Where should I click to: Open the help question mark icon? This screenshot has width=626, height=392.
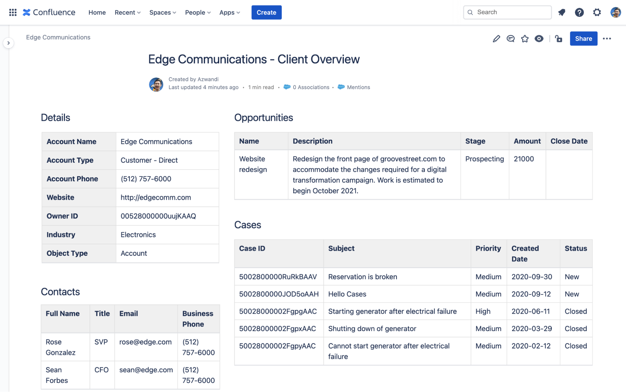579,13
